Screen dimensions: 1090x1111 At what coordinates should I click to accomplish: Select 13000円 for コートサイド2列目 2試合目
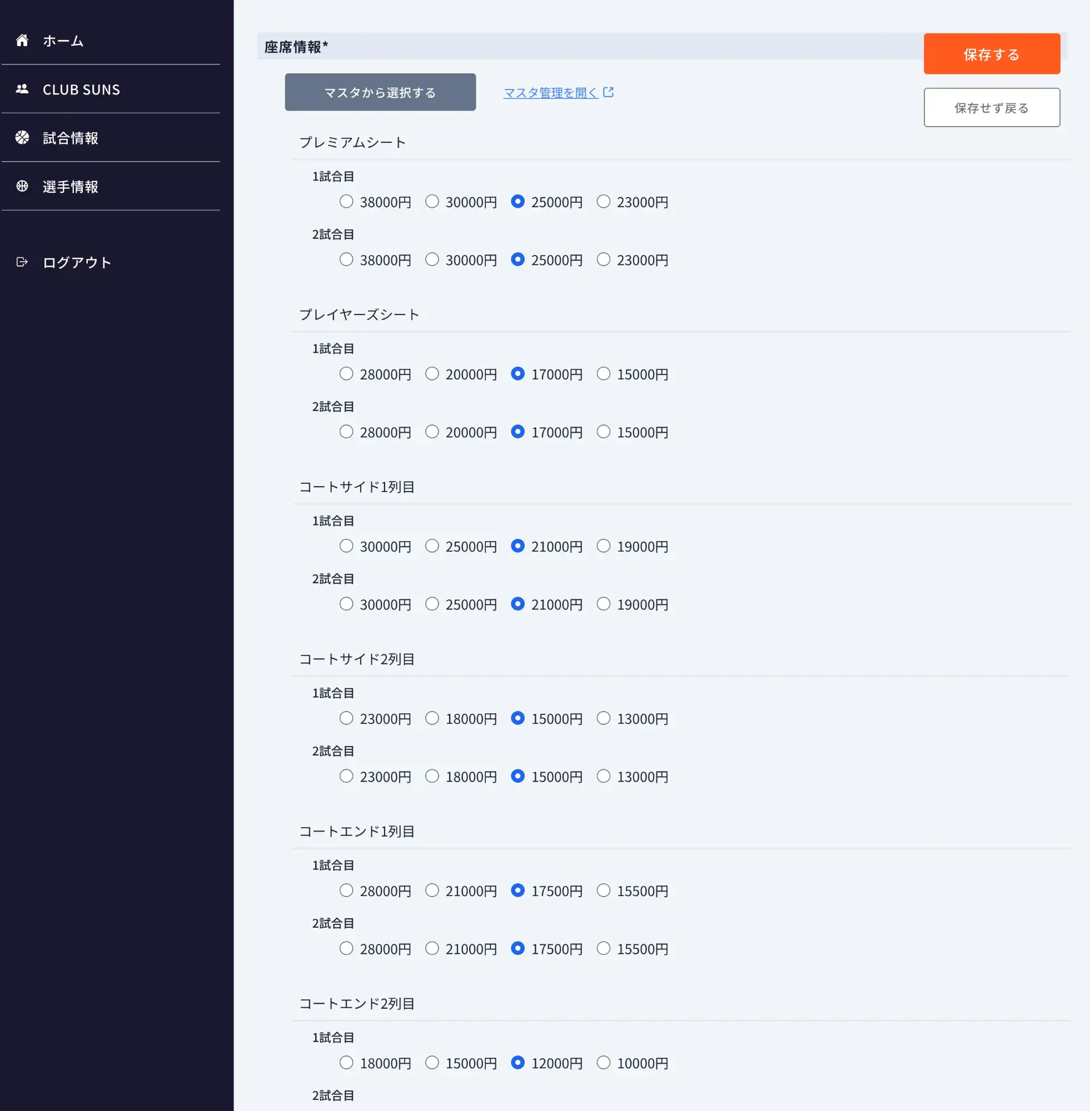[604, 777]
